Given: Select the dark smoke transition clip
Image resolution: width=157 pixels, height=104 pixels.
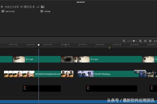Looking at the screenshot, I should pyautogui.click(x=67, y=59).
